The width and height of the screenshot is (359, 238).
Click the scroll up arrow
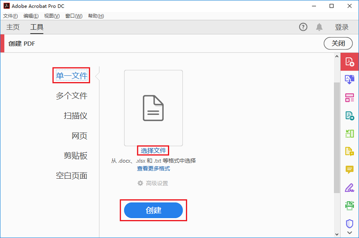click(337, 56)
